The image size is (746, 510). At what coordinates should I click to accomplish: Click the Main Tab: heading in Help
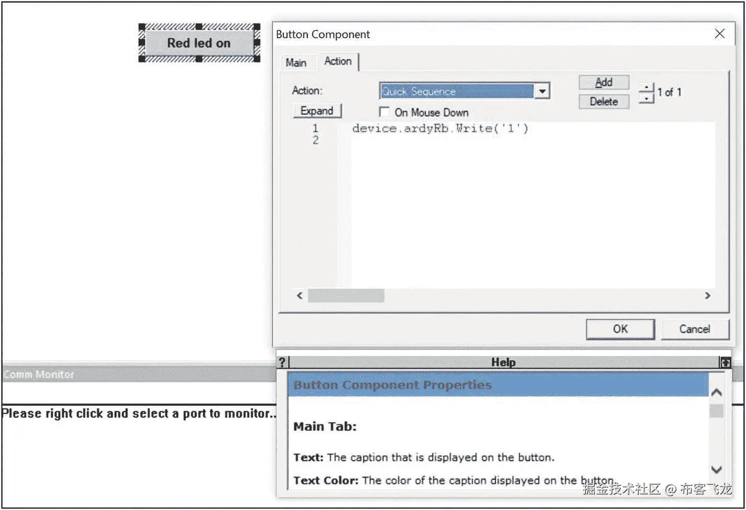tap(325, 426)
